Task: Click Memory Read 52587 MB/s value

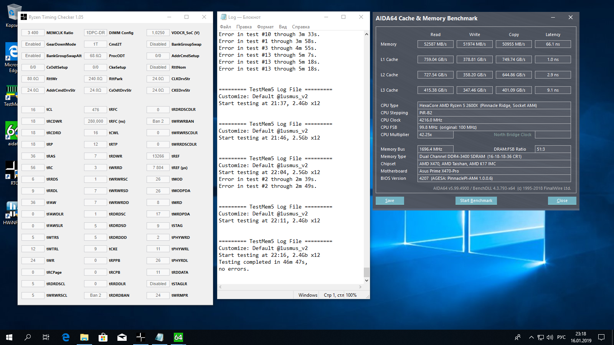Action: [436, 44]
